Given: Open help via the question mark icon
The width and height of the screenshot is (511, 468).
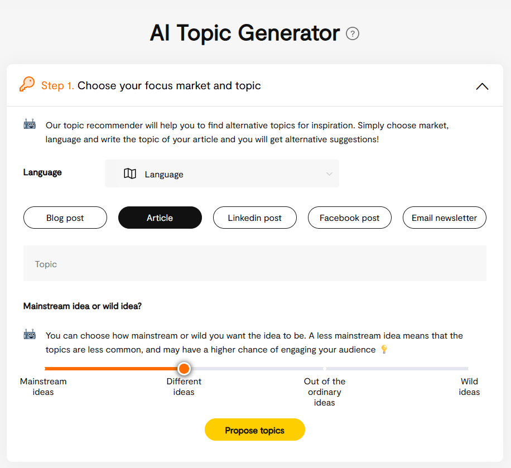Looking at the screenshot, I should click(x=353, y=34).
